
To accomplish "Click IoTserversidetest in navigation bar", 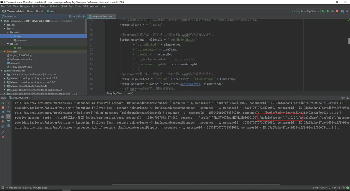I will coord(13,11).
